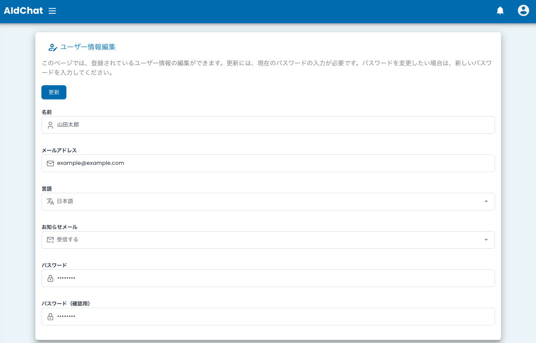Open the notification bell icon
The height and width of the screenshot is (343, 536).
[x=500, y=11]
